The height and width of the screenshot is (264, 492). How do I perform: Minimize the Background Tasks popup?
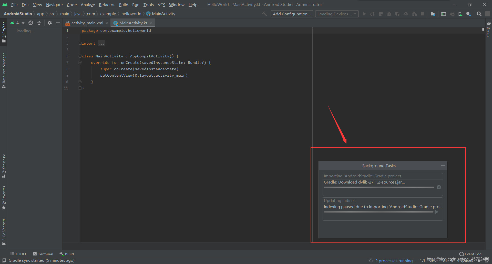point(443,166)
